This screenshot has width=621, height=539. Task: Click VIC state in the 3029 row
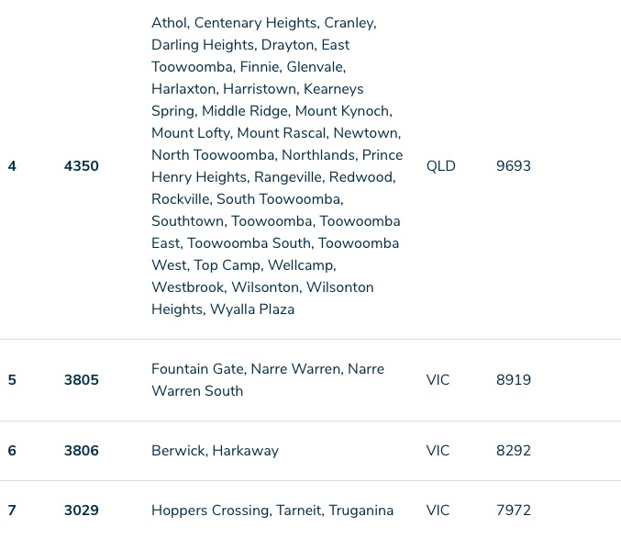pos(438,510)
